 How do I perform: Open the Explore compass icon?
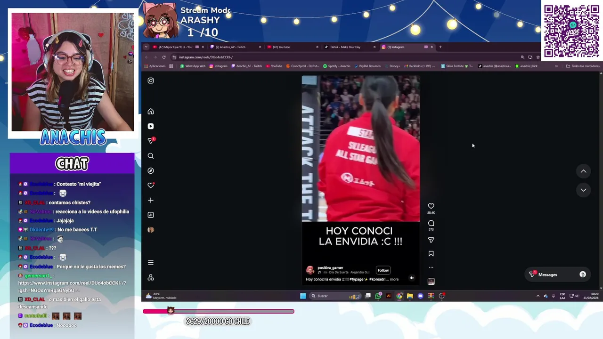151,170
